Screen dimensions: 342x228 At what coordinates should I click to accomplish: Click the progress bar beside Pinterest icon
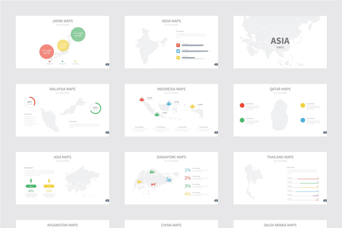[193, 45]
